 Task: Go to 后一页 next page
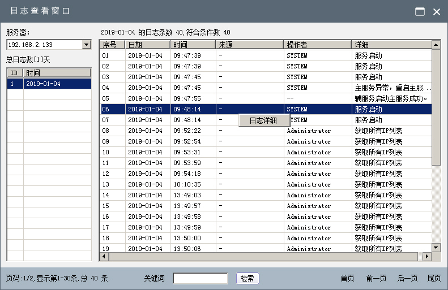click(x=407, y=278)
